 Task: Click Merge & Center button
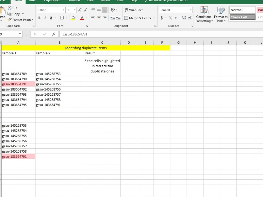point(138,18)
